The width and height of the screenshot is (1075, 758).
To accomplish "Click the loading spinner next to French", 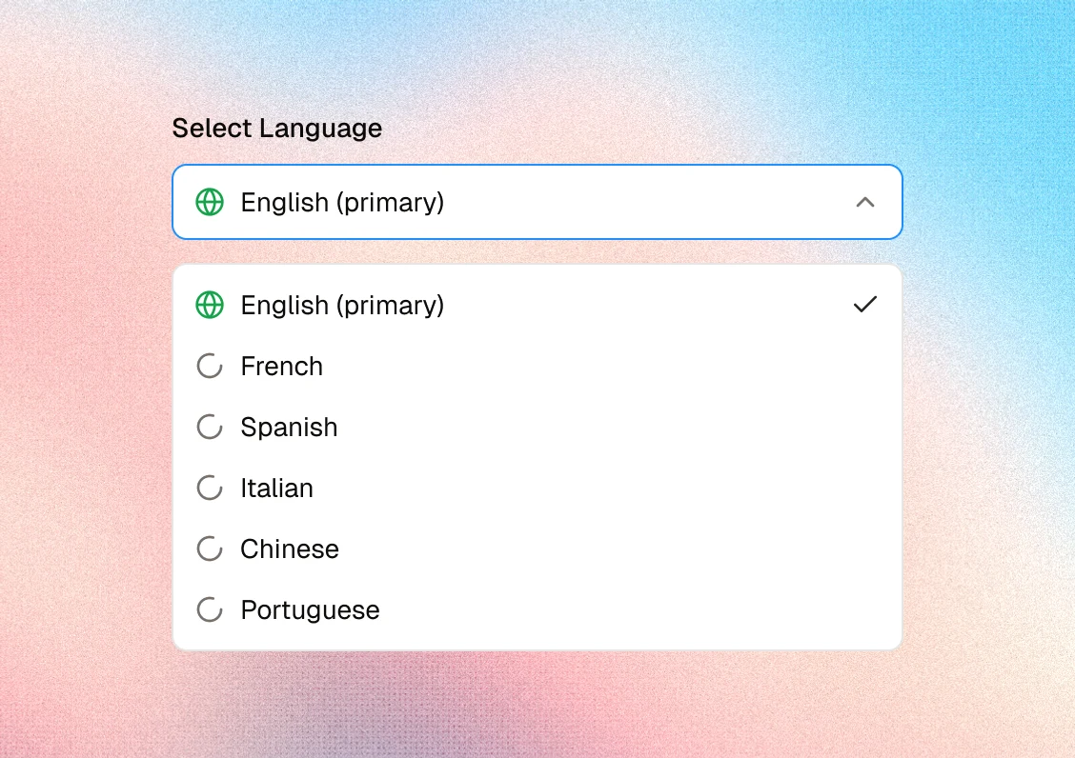I will point(210,366).
